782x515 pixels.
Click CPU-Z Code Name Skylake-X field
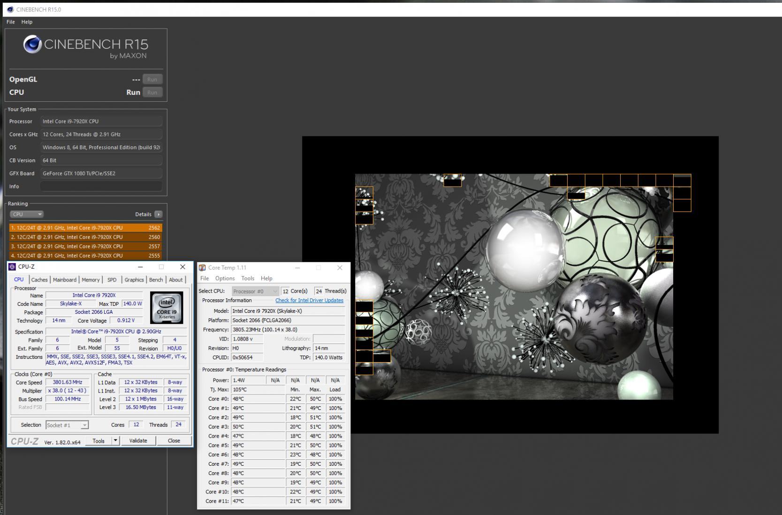click(71, 304)
